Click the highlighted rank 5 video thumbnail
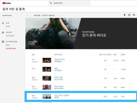Image resolution: width=137 pixels, height=103 pixels. pyautogui.click(x=47, y=96)
